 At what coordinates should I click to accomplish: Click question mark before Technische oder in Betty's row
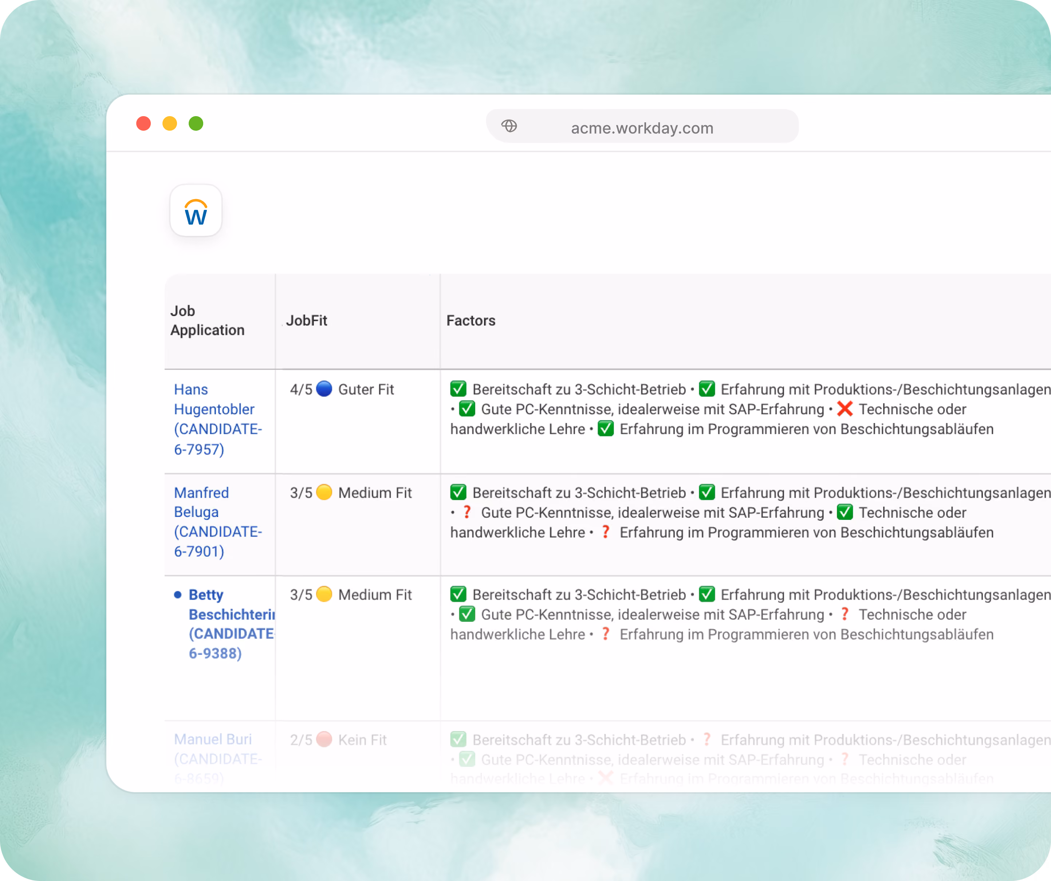pos(845,614)
